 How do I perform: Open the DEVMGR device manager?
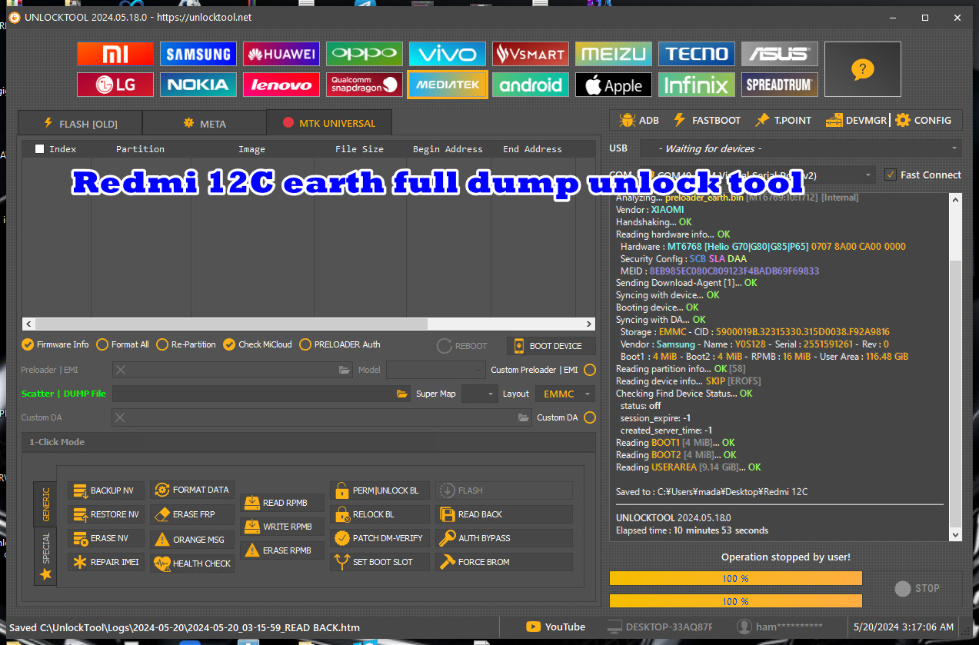tap(856, 120)
